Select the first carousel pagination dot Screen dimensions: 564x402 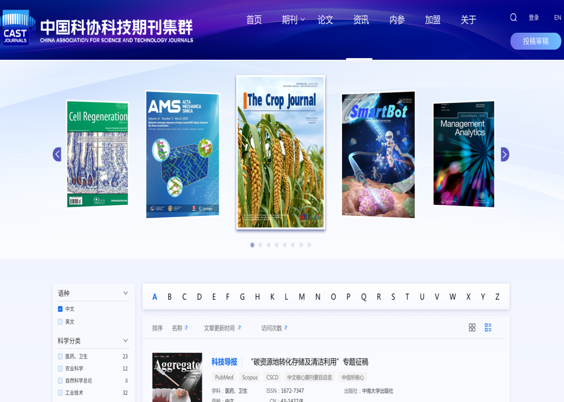coord(252,245)
